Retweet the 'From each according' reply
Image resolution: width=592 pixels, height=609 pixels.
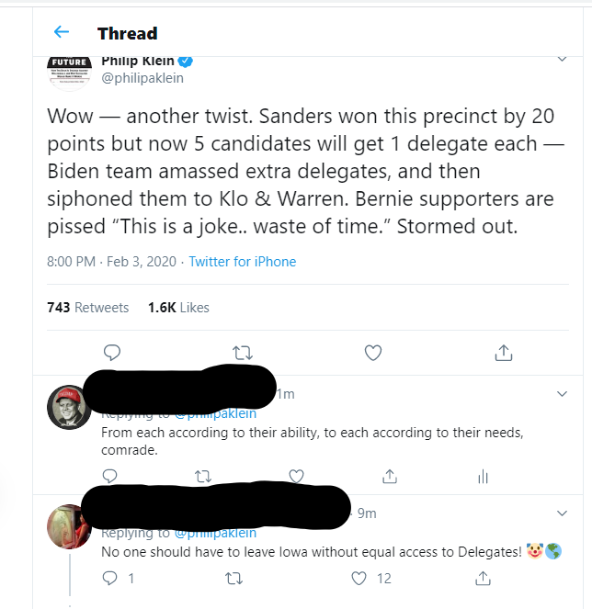point(204,476)
